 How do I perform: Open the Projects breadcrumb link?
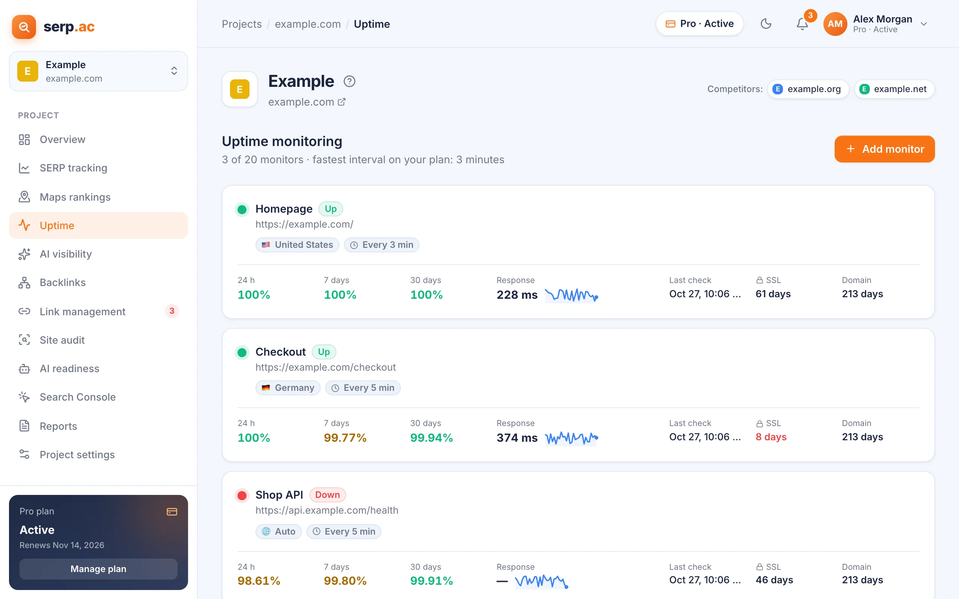242,24
